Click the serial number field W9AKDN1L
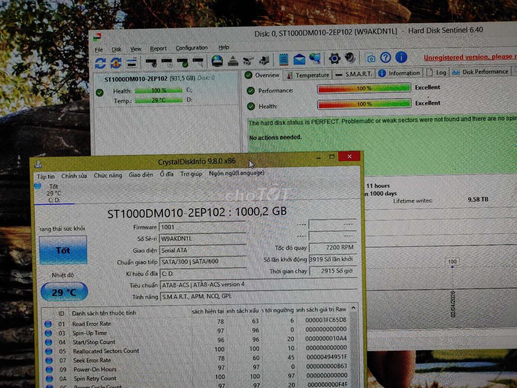 (202, 238)
